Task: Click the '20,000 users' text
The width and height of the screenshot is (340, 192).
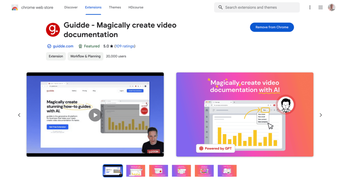Action: tap(116, 56)
